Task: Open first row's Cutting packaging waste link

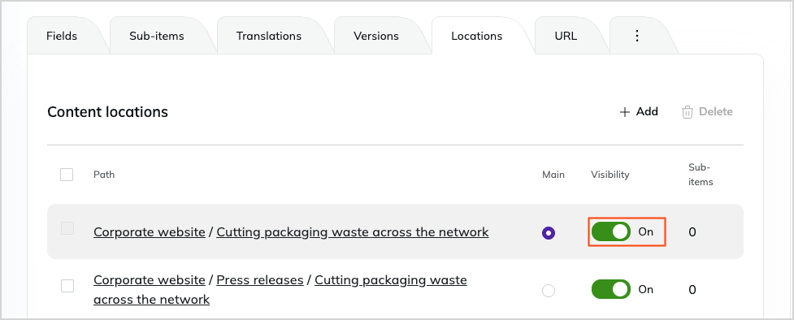Action: (x=353, y=232)
